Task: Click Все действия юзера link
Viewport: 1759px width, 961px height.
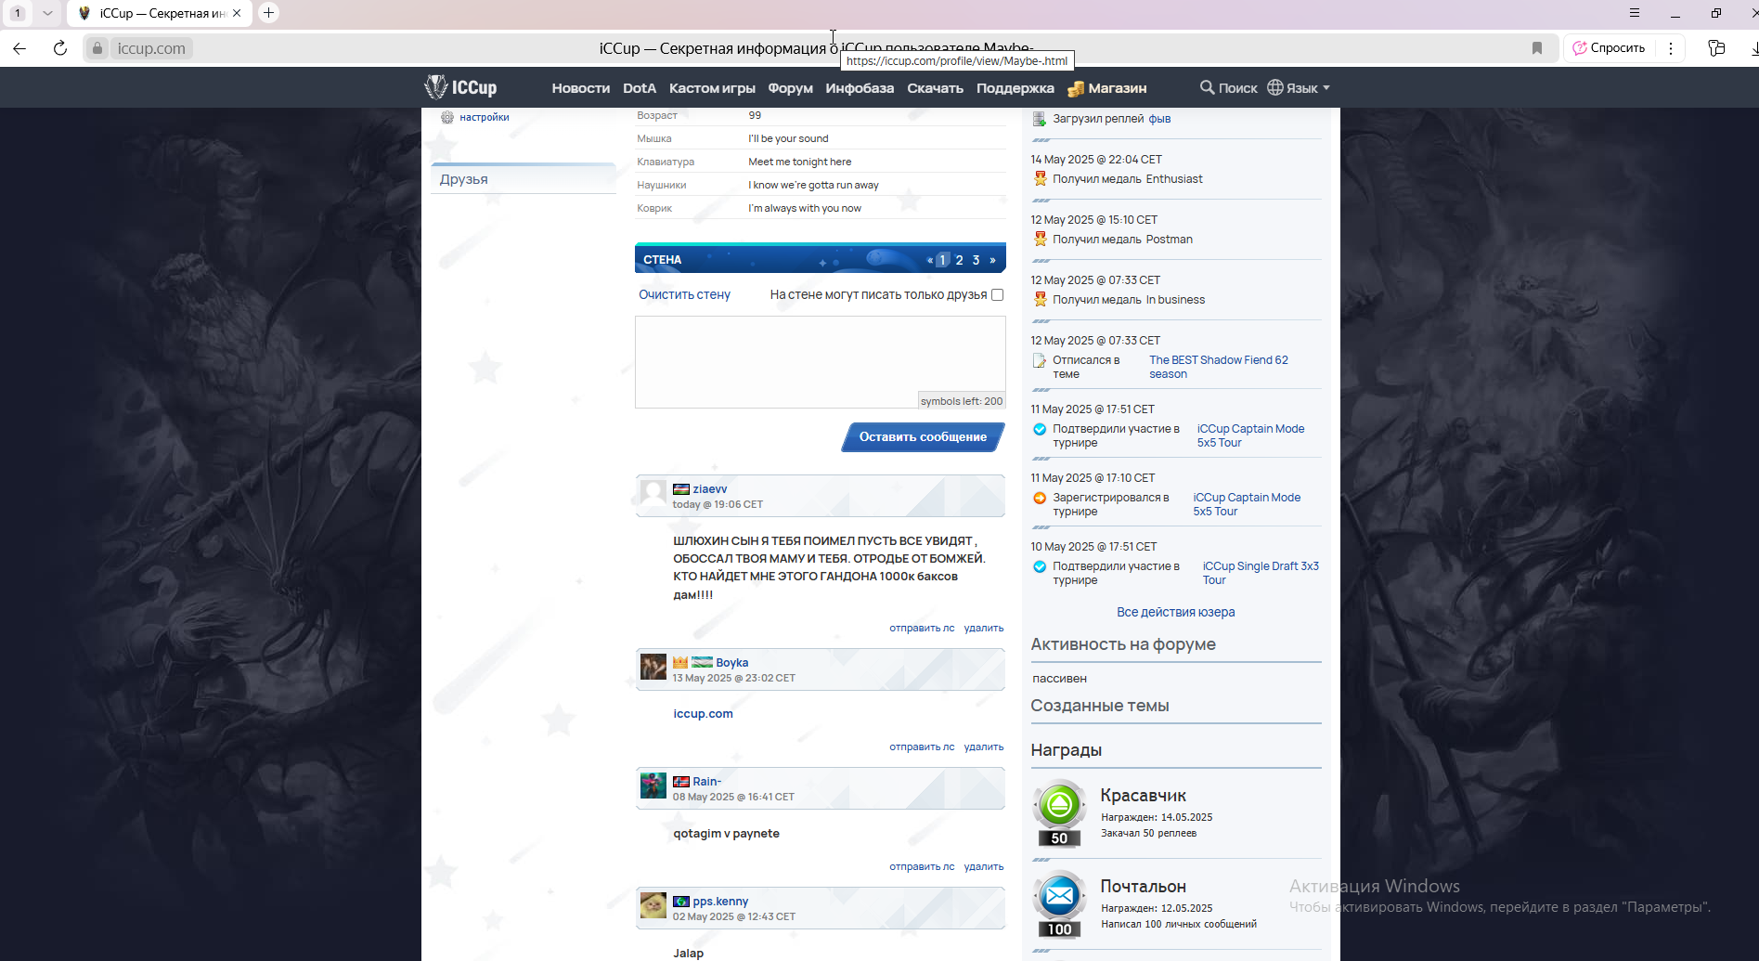Action: coord(1175,613)
